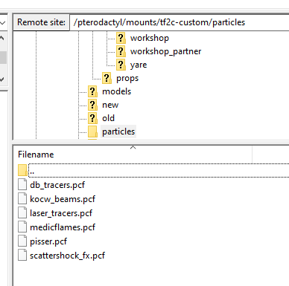The width and height of the screenshot is (289, 286).
Task: Select the medicflames.pcf file
Action: [x=63, y=227]
